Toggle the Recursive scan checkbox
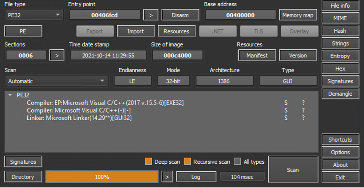The width and height of the screenshot is (364, 188). click(187, 162)
